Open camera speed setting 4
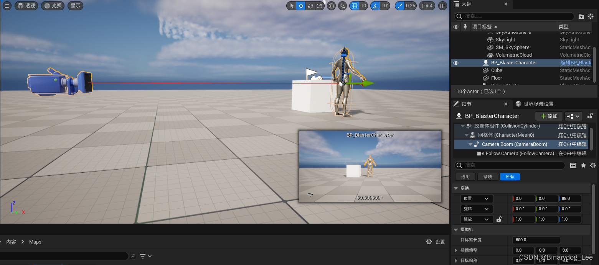 427,6
